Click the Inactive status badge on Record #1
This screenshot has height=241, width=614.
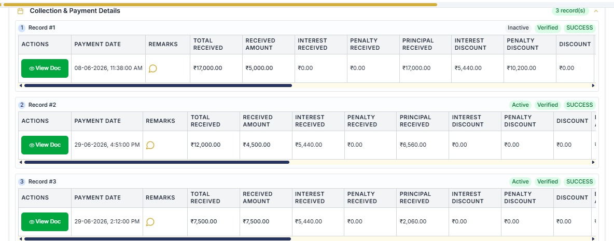point(518,28)
